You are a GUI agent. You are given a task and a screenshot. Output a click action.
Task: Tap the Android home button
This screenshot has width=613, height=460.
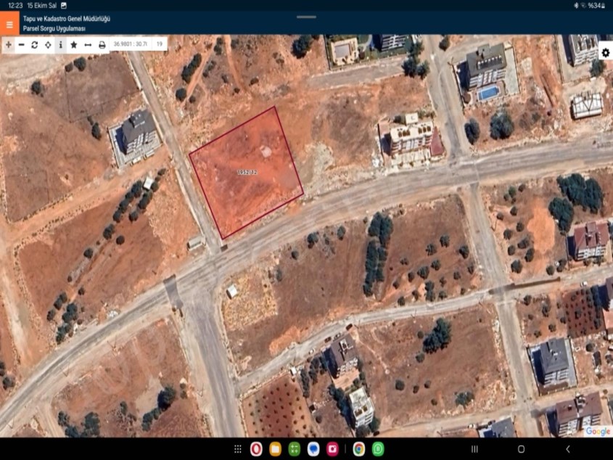click(x=521, y=449)
